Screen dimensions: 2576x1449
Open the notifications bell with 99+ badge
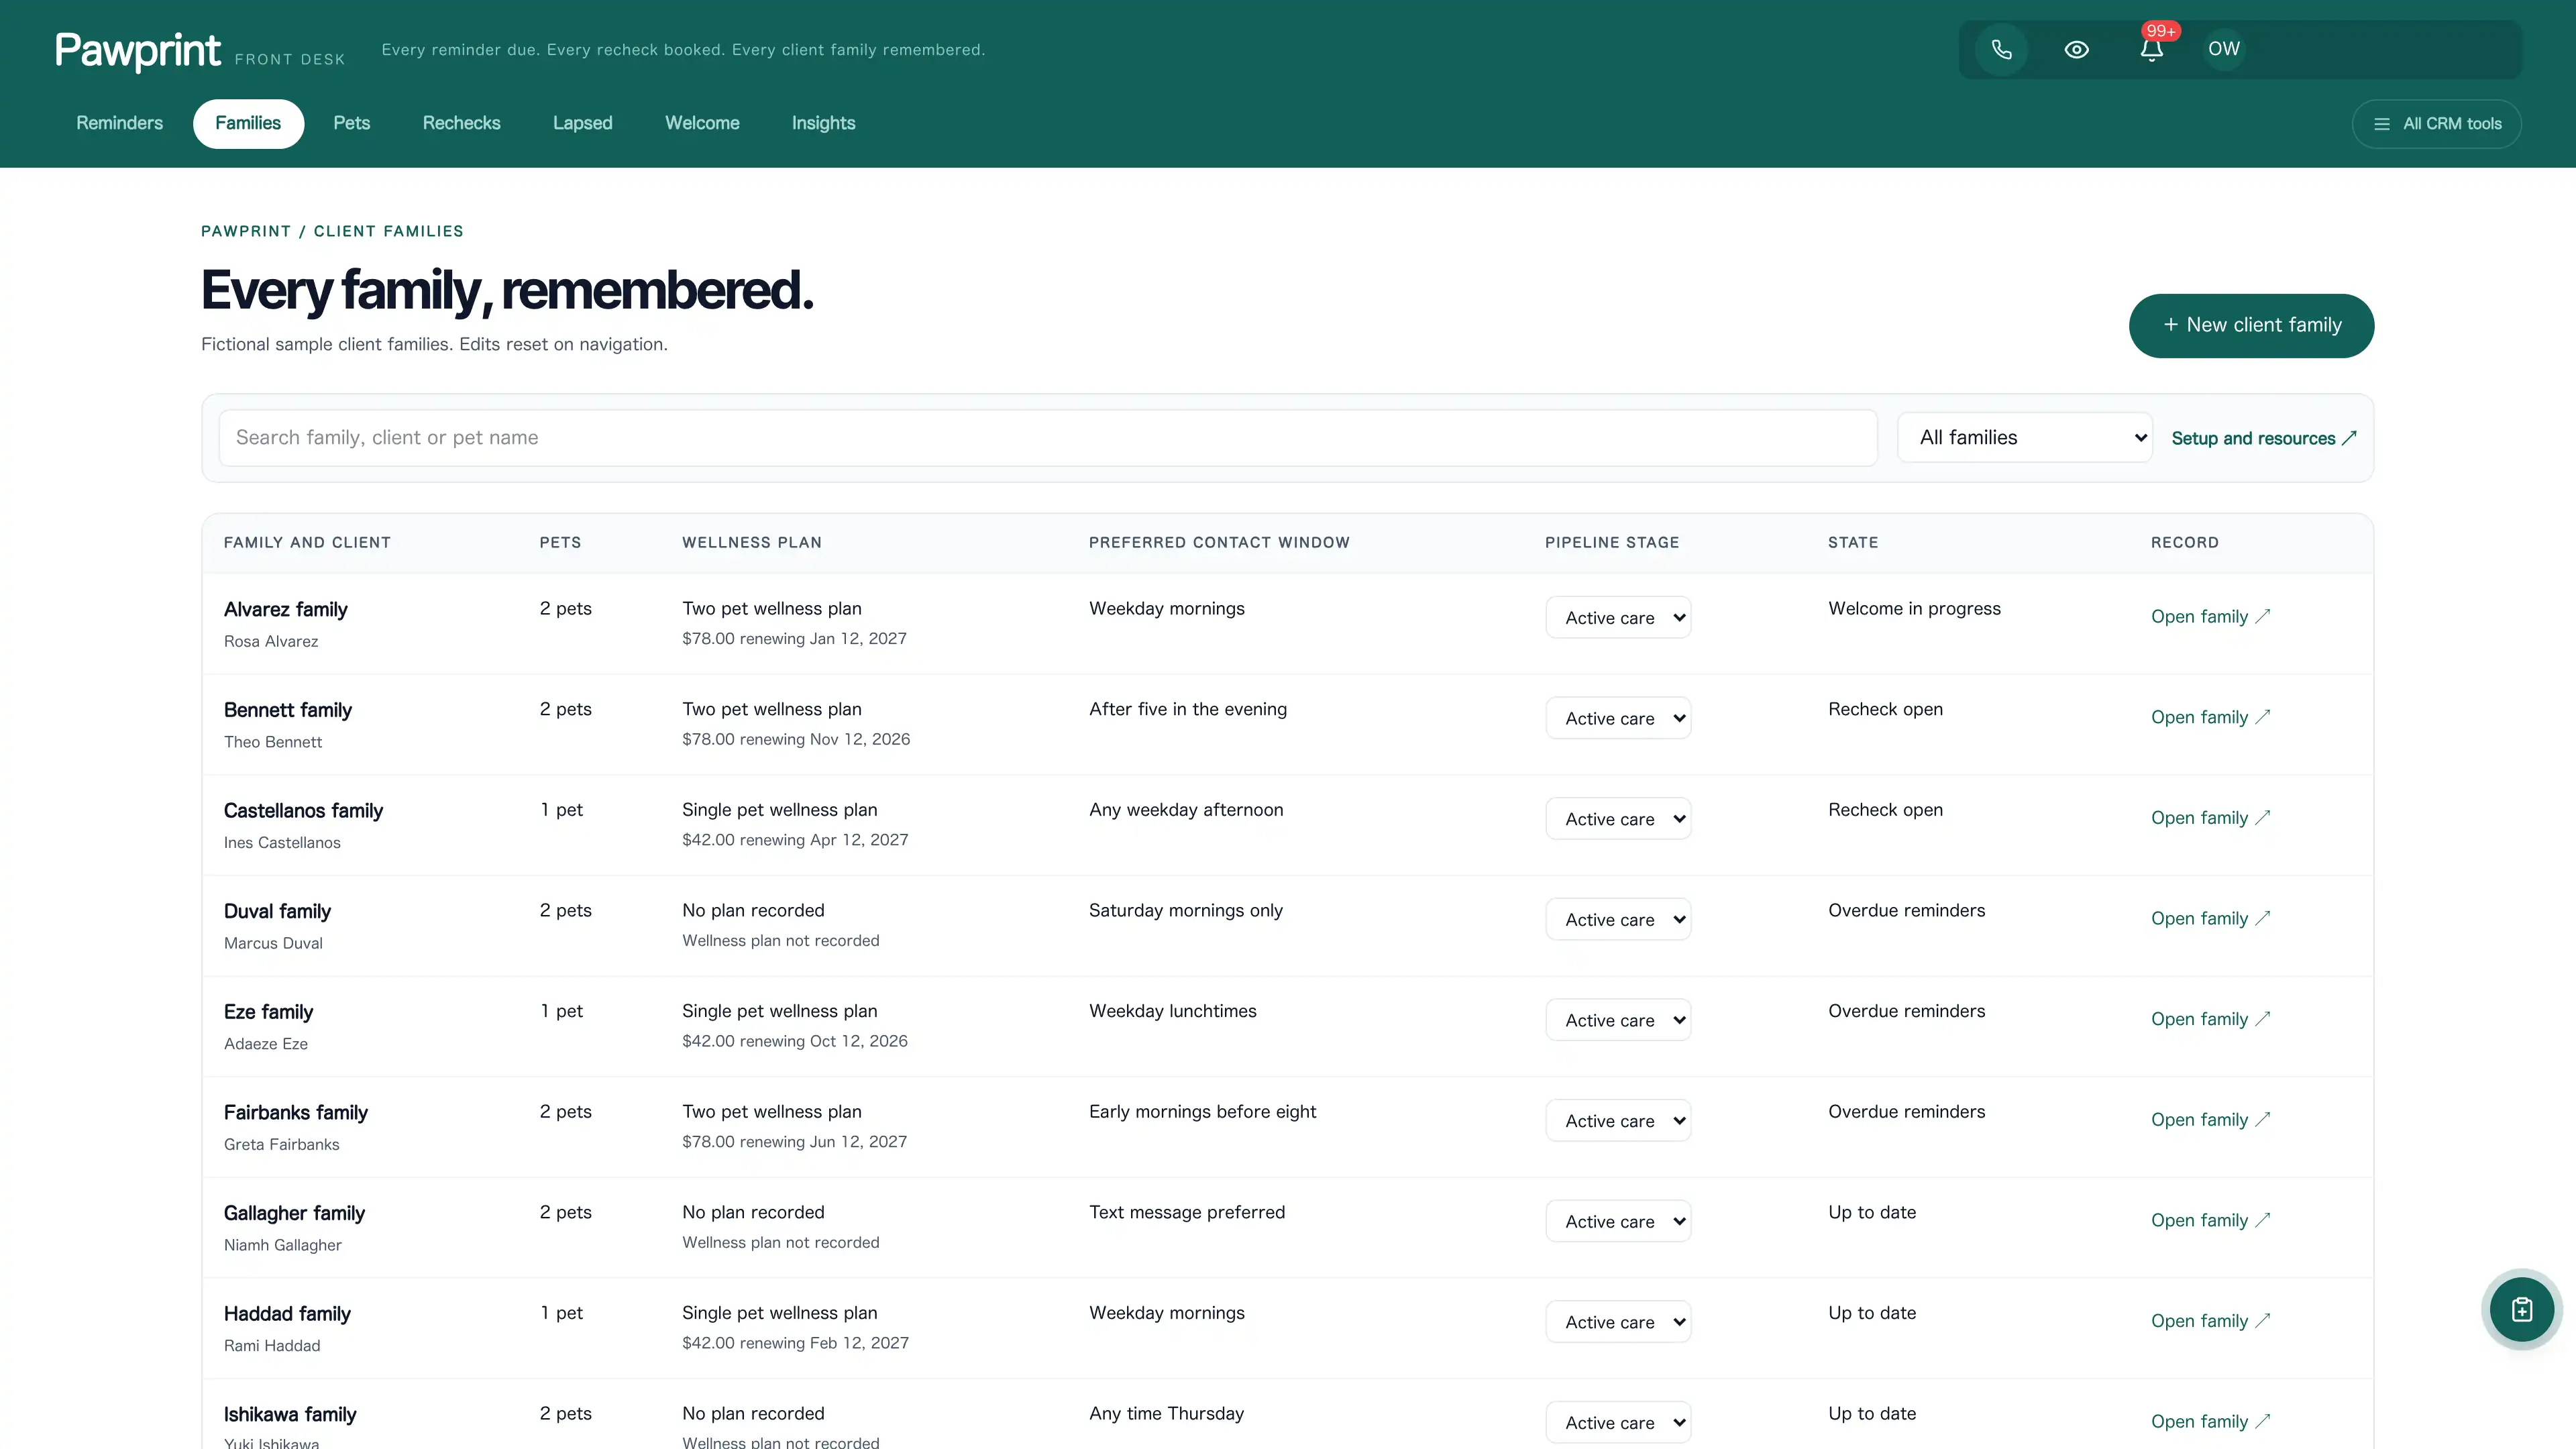pyautogui.click(x=2152, y=49)
